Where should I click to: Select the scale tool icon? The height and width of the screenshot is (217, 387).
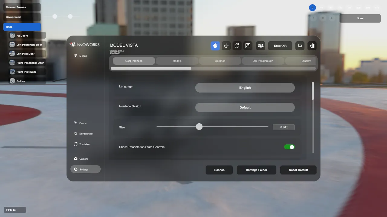[x=248, y=46]
